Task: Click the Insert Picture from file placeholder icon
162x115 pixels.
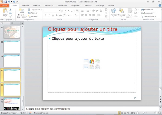Action: (x=86, y=67)
